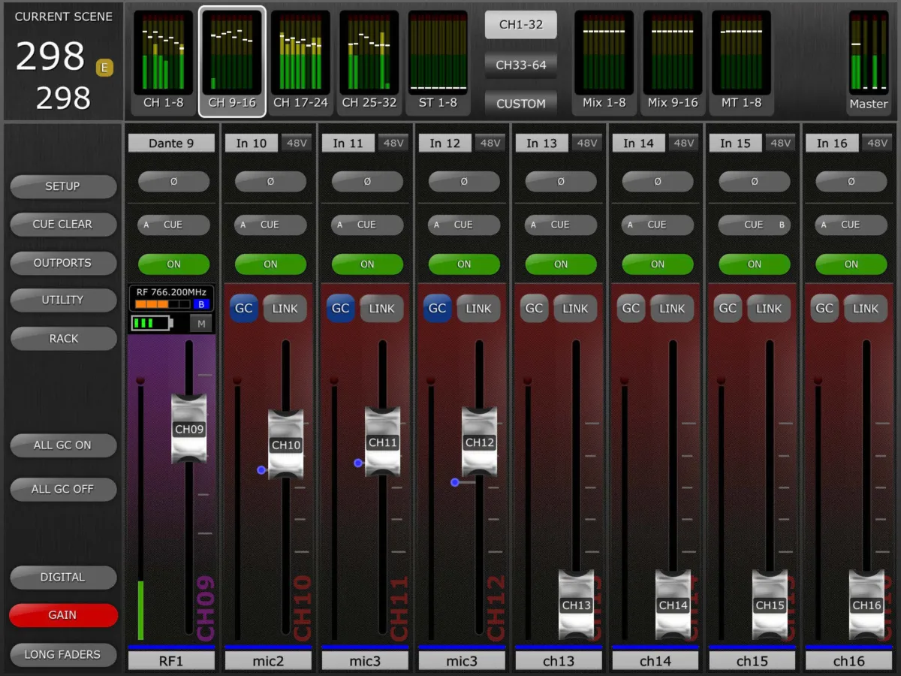Open the In 10 input patch

click(252, 143)
